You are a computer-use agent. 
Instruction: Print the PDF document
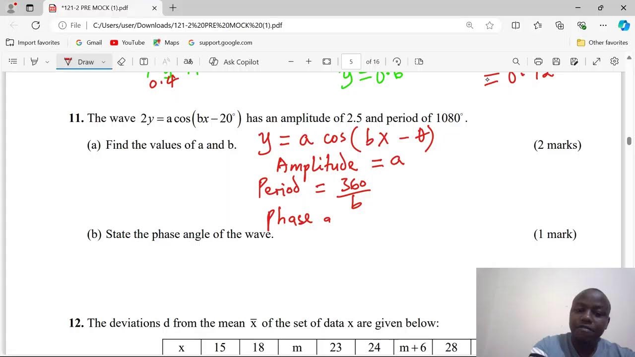(x=538, y=61)
